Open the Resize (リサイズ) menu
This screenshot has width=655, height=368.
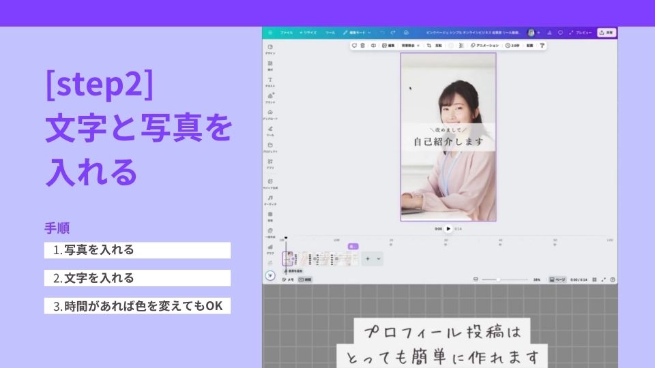pos(308,32)
